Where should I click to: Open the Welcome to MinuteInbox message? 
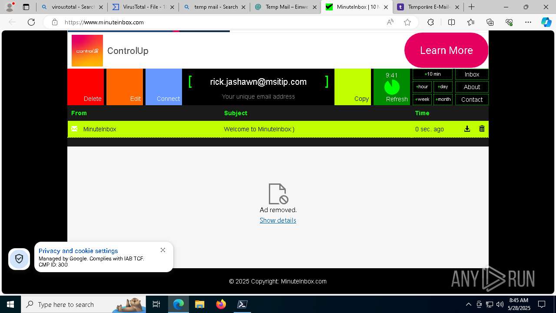(x=259, y=129)
